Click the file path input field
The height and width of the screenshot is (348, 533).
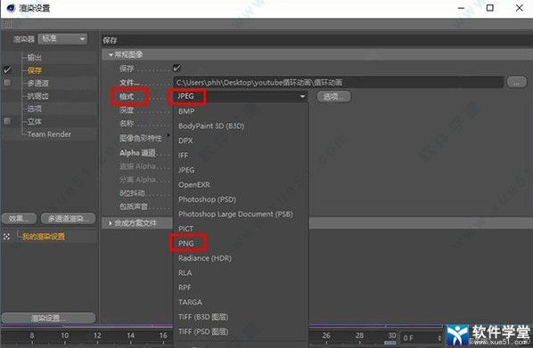point(339,82)
